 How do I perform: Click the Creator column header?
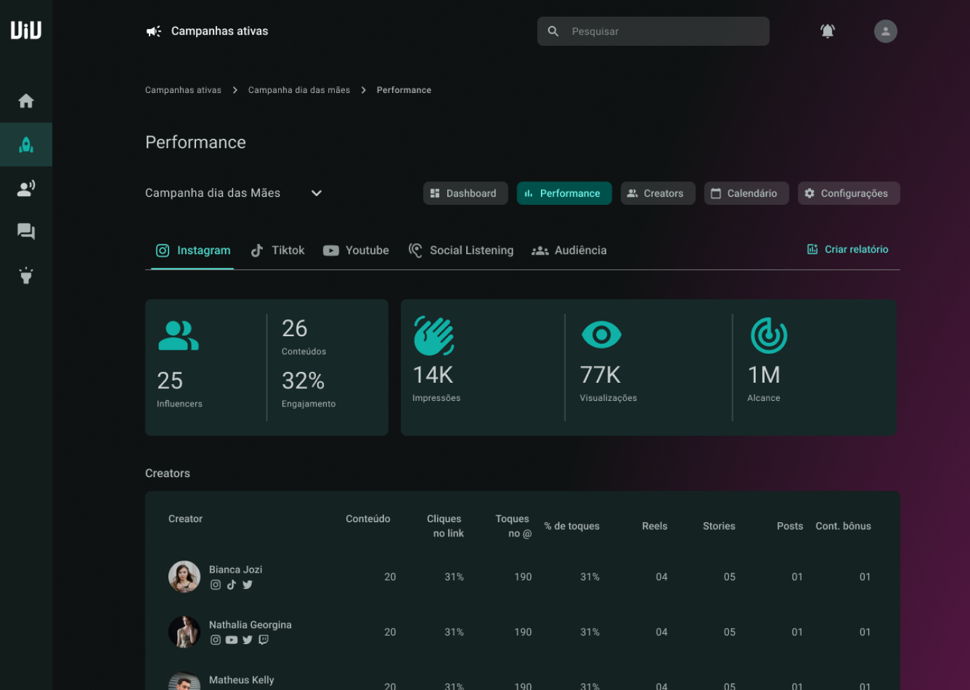point(185,519)
